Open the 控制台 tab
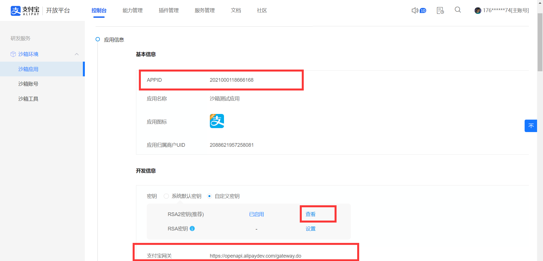The image size is (543, 261). pyautogui.click(x=99, y=10)
